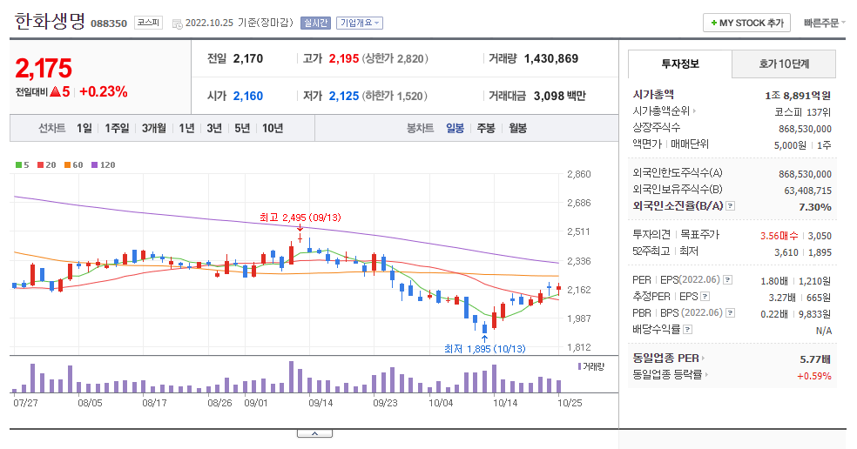The image size is (857, 449).
Task: Click the 10/25 date on chart axis
Action: [x=570, y=403]
